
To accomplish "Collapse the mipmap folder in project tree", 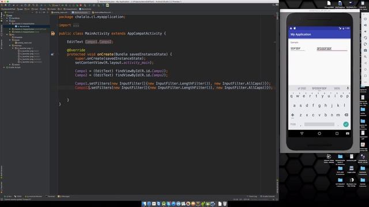I will click(10, 45).
